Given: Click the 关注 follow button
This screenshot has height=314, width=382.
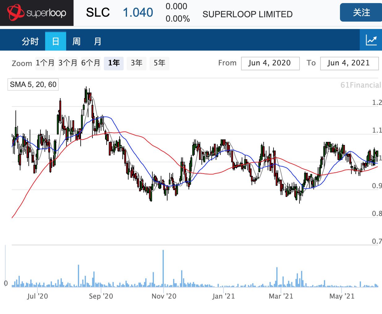Looking at the screenshot, I should click(361, 12).
